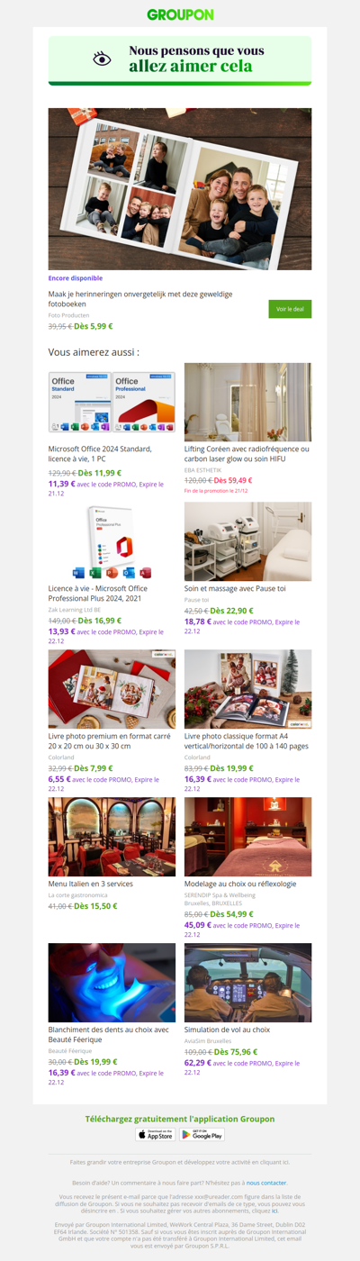Open the photo book hero image
360x1261 pixels.
click(x=180, y=189)
